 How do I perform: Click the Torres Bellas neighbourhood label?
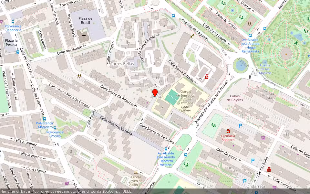coord(122,64)
